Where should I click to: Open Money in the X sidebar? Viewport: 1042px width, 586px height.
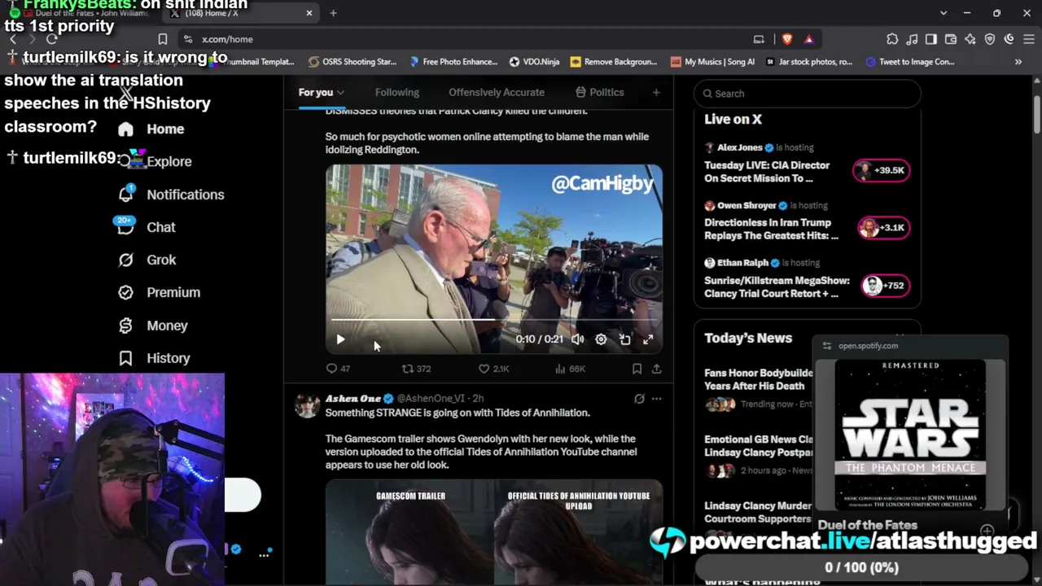click(153, 326)
